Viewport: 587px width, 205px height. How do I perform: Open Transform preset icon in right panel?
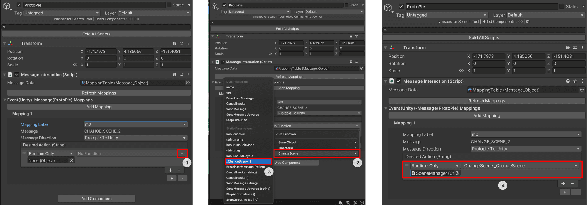575,47
